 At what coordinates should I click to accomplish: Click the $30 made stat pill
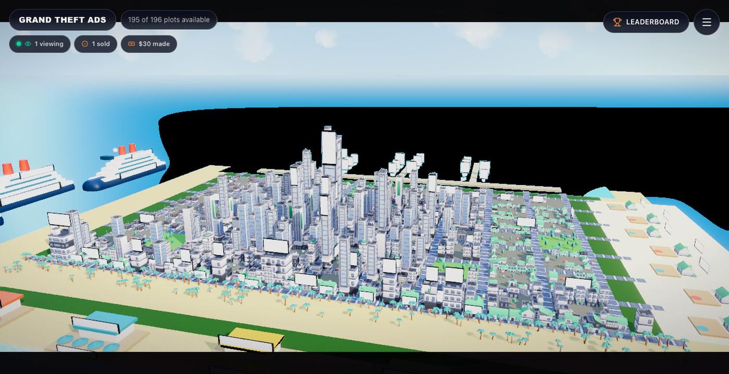149,44
